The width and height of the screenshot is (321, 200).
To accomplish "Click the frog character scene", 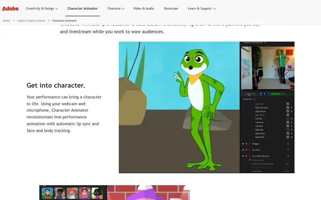I will pos(179,107).
